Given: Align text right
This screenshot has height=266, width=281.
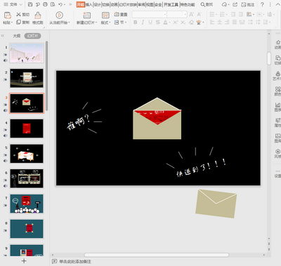Looking at the screenshot, I should pyautogui.click(x=227, y=22).
